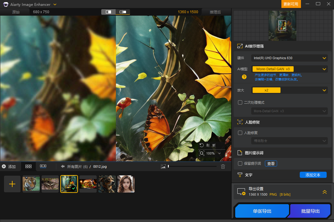This screenshot has width=334, height=222.
Task: Select the tiger thumbnail
Action: [31, 184]
